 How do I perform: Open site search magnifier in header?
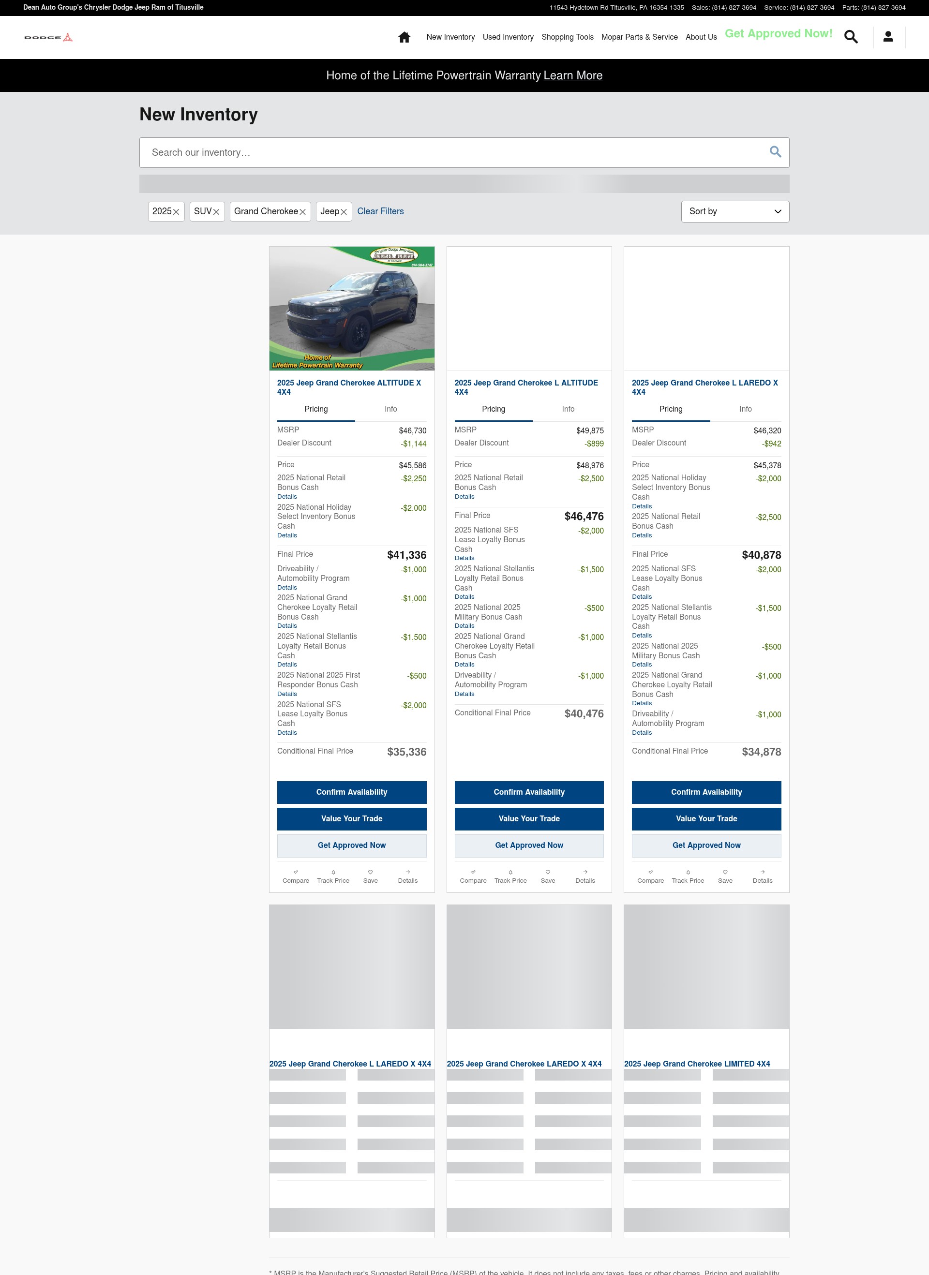[851, 37]
